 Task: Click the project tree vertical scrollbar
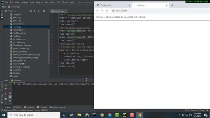pos(49,47)
